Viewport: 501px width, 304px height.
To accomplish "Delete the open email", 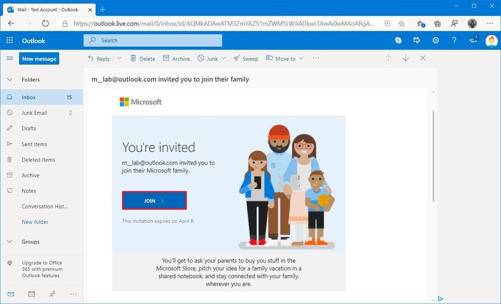I will pos(142,58).
